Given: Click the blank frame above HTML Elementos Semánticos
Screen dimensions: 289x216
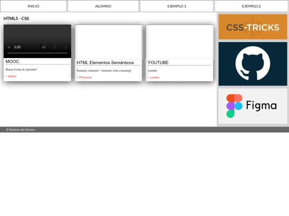Looking at the screenshot, I should [x=109, y=42].
